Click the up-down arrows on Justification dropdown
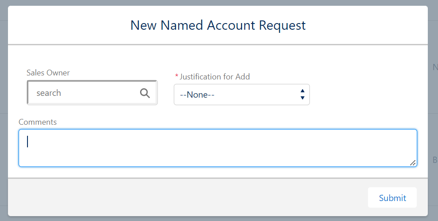Image resolution: width=438 pixels, height=221 pixels. [x=302, y=94]
